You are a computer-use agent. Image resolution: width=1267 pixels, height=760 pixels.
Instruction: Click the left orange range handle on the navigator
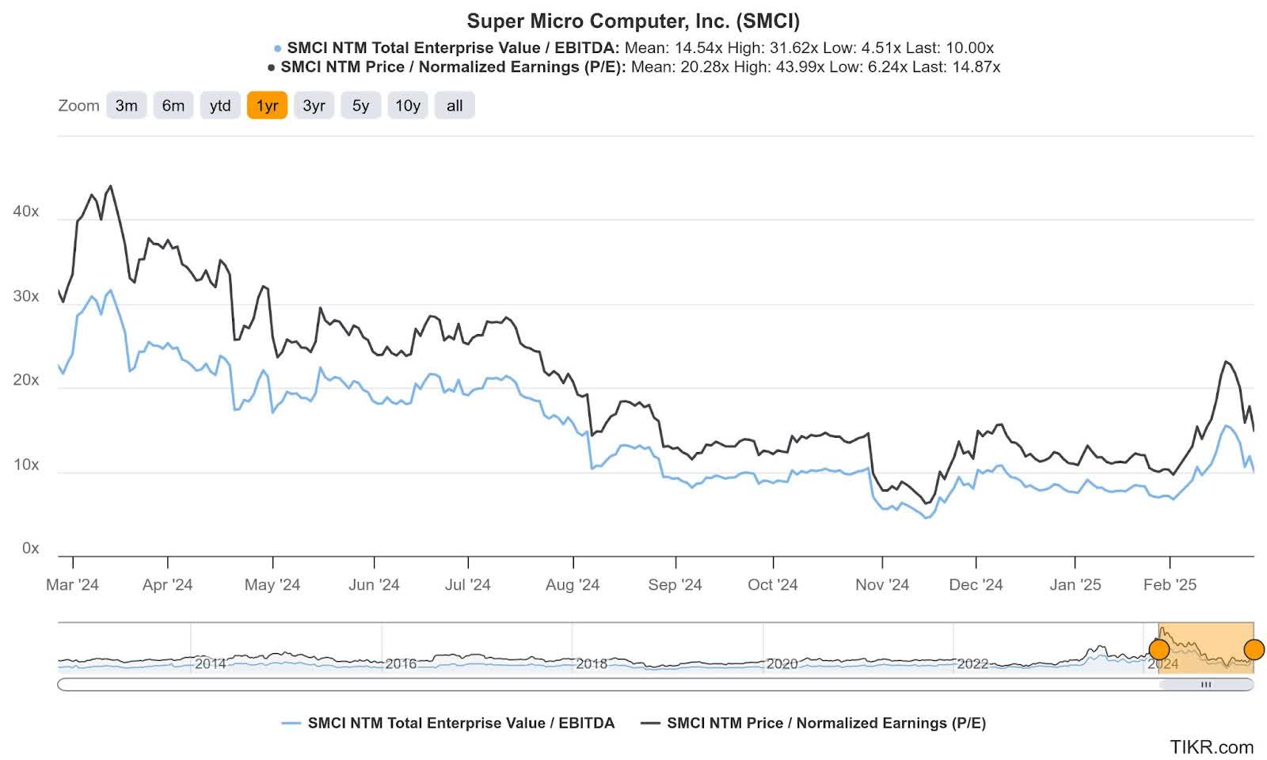1159,651
